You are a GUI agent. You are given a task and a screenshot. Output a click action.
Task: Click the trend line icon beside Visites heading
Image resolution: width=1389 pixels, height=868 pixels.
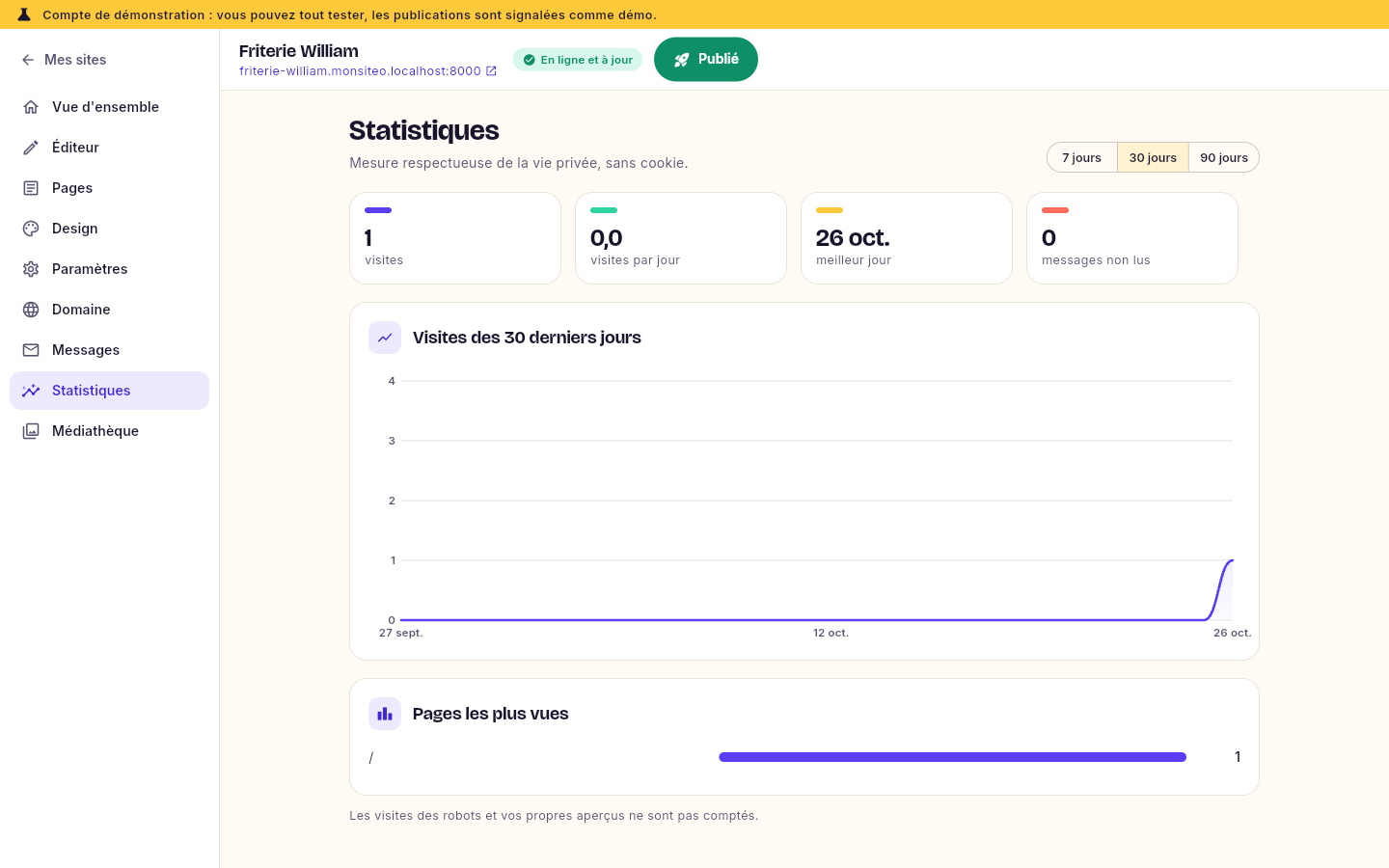pos(385,338)
